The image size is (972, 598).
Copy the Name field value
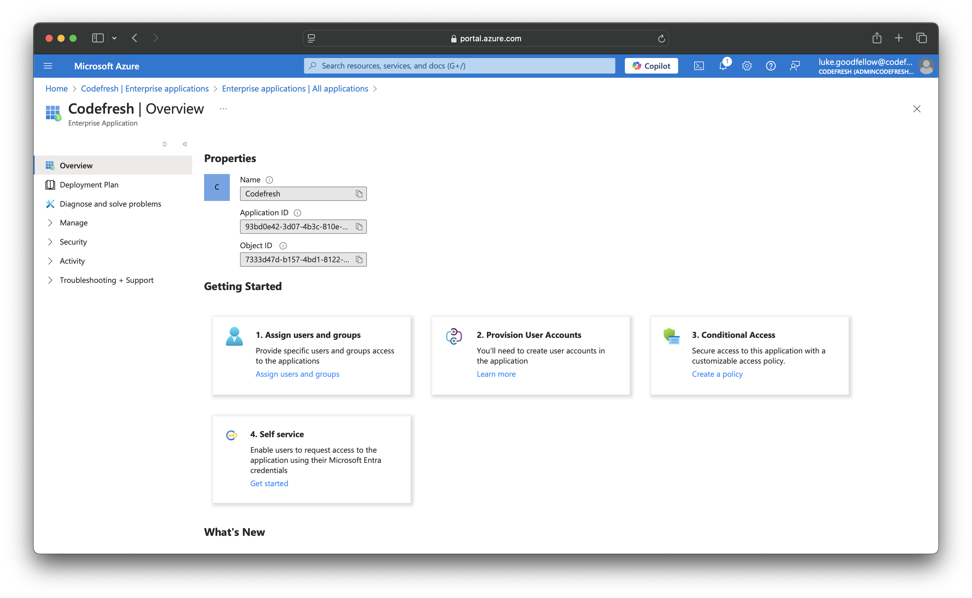(x=359, y=194)
